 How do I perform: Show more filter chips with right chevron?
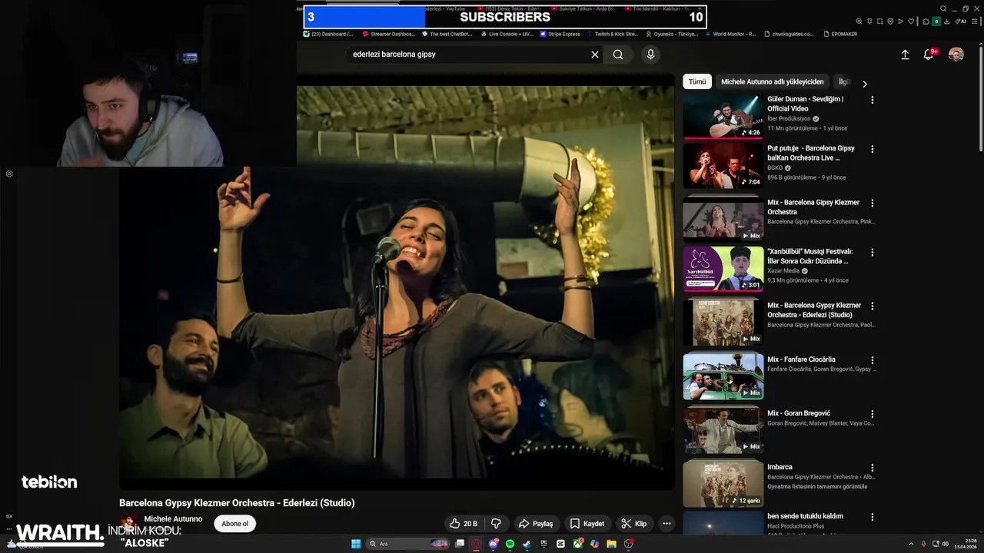coord(865,84)
